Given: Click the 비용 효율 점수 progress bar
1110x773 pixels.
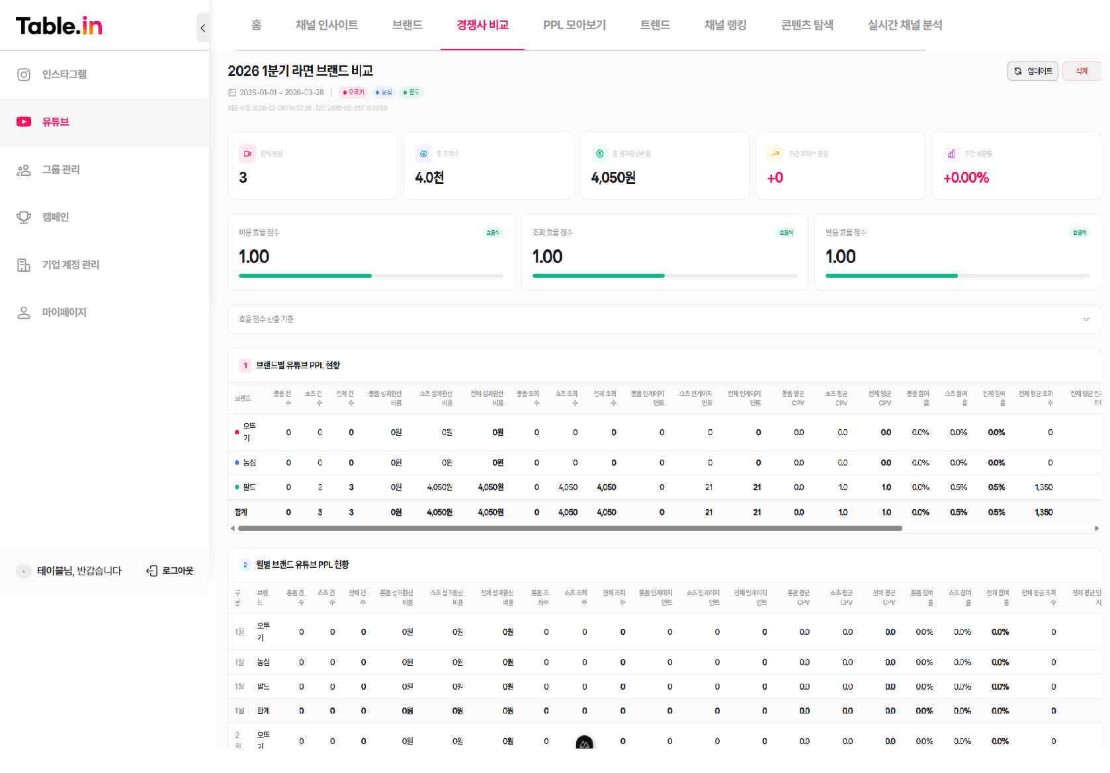Looking at the screenshot, I should pyautogui.click(x=371, y=276).
